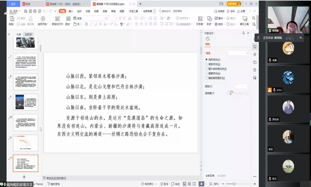The image size is (311, 187).
Task: Select 渐变填充 gradient fill radio button
Action: coord(207,64)
